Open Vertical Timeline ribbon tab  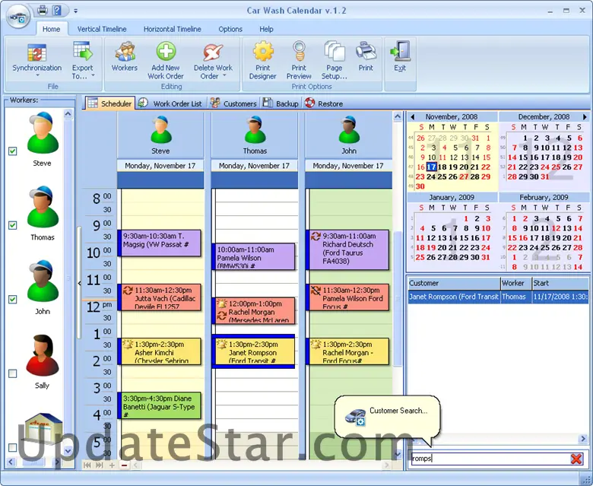[102, 29]
